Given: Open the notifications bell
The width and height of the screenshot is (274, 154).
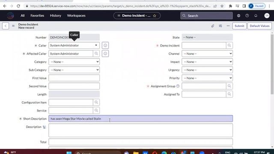Looking at the screenshot, I should [x=256, y=15].
